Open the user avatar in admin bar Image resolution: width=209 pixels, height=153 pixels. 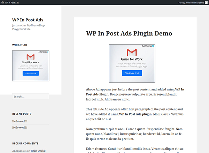click(x=206, y=2)
